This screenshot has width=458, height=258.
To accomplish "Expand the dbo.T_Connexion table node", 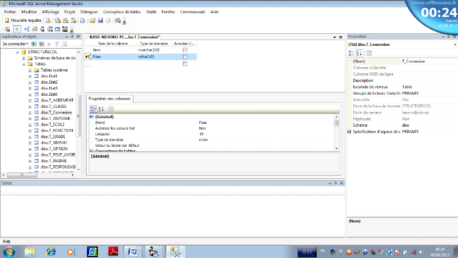I will [x=29, y=113].
